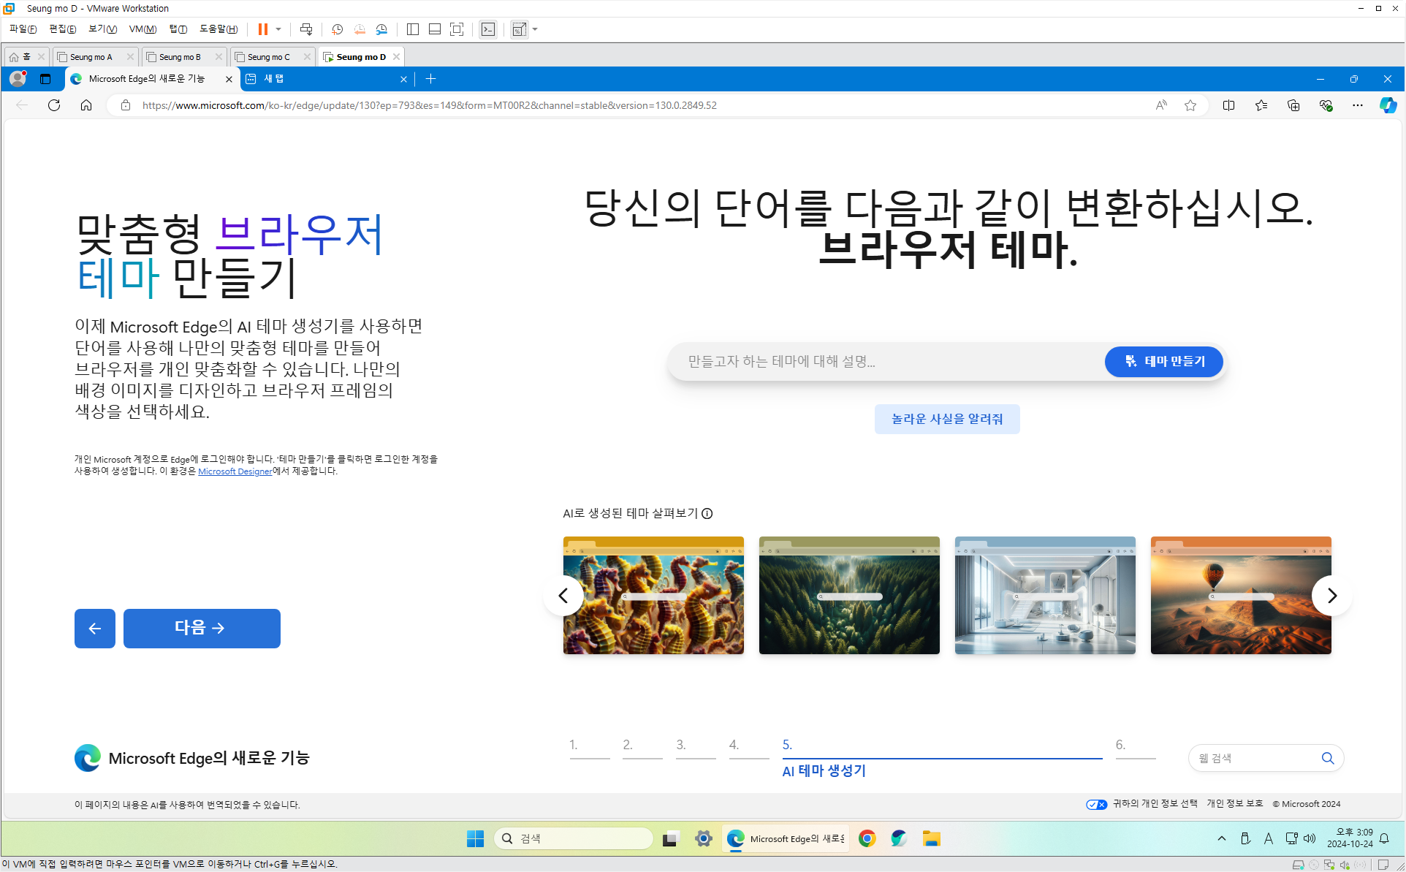Click the Edge address bar URL
The width and height of the screenshot is (1406, 872).
point(430,105)
